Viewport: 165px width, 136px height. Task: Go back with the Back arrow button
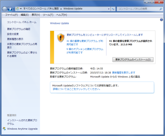coord(4,9)
